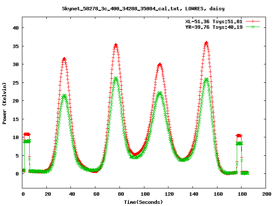The width and height of the screenshot is (275, 206).
Task: Click the red peak near 77 seconds
Action: tap(116, 45)
